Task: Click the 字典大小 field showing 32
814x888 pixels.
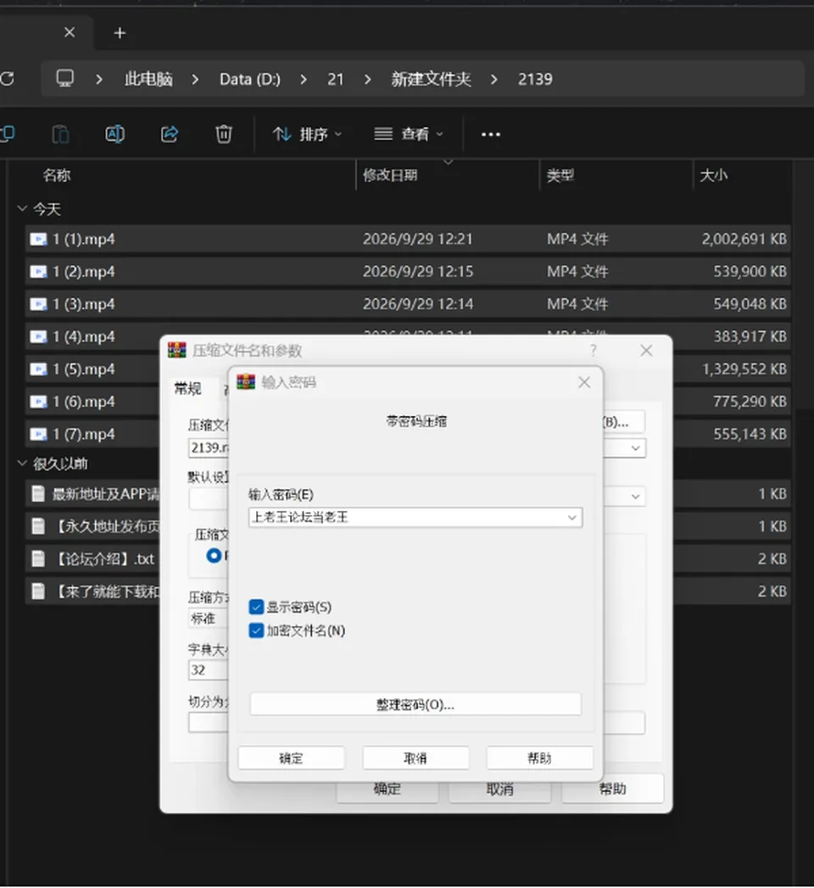Action: (x=208, y=670)
